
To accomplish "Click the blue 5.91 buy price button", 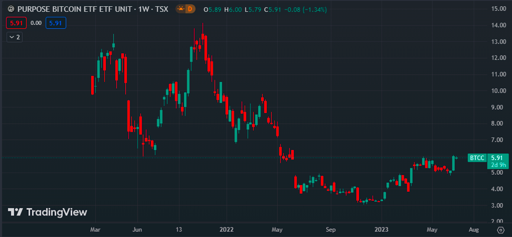I will 56,23.
